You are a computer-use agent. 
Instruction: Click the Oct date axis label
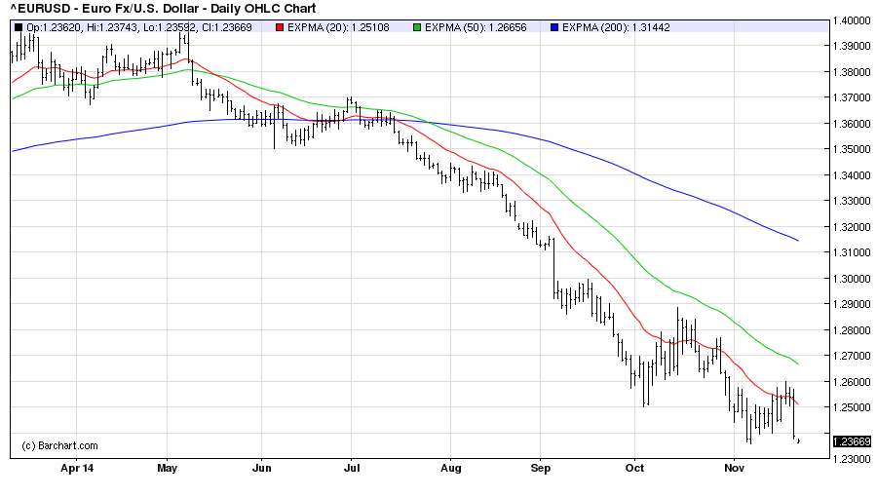pos(634,468)
